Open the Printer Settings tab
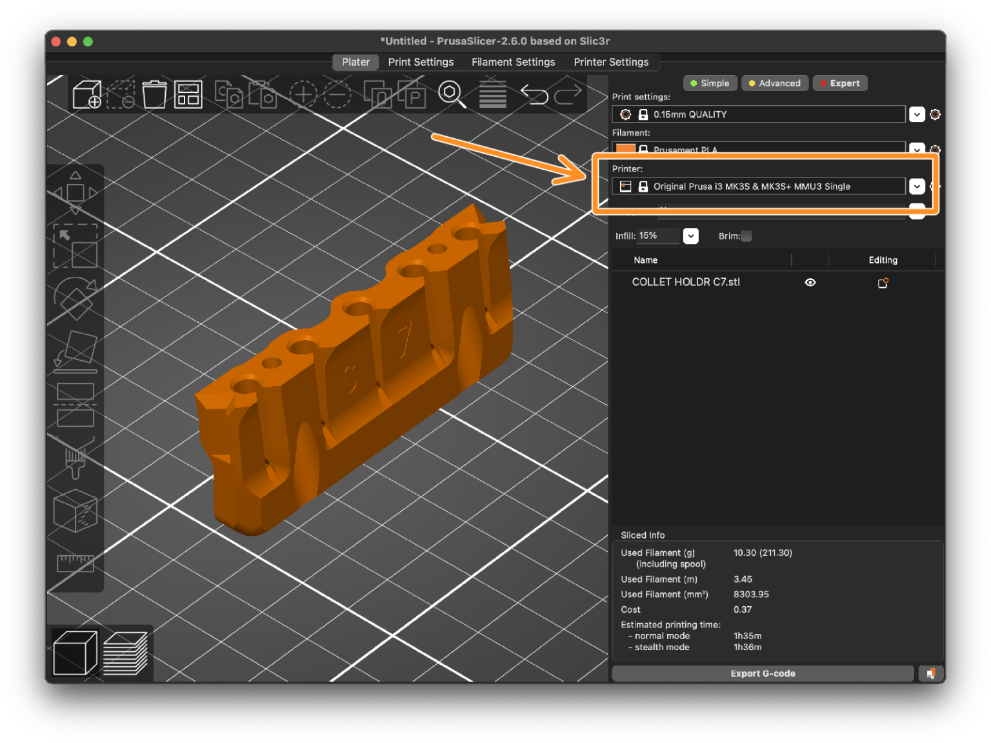This screenshot has width=991, height=743. point(611,62)
